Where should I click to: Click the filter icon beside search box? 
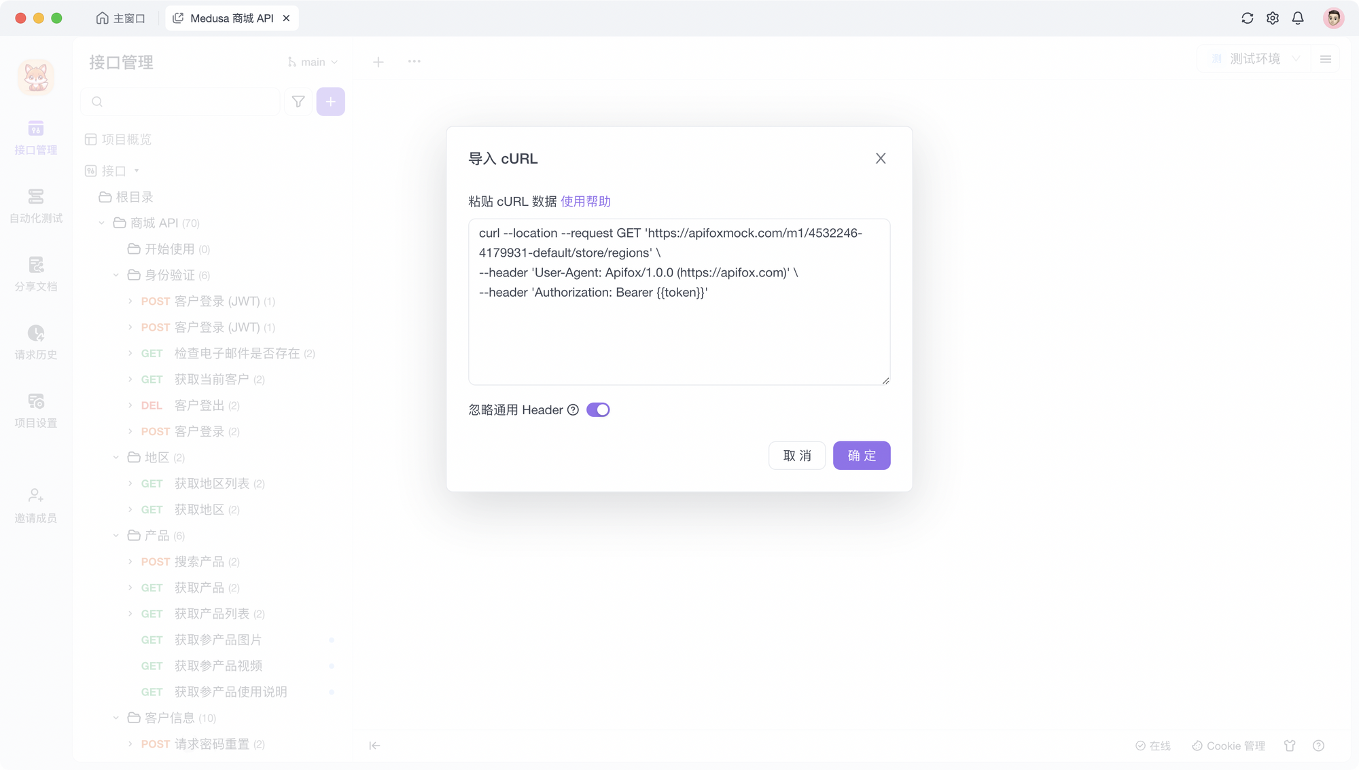pyautogui.click(x=298, y=102)
